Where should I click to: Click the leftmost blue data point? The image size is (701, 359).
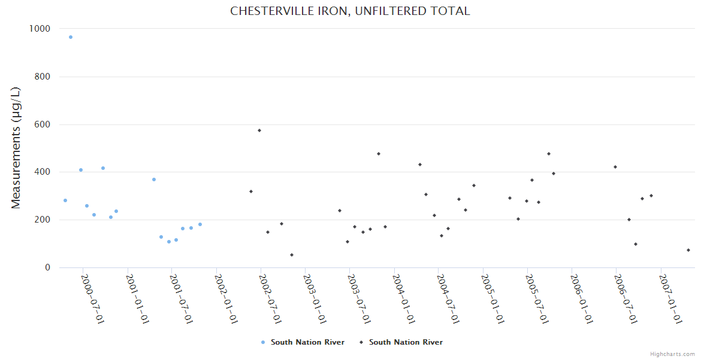coord(65,200)
